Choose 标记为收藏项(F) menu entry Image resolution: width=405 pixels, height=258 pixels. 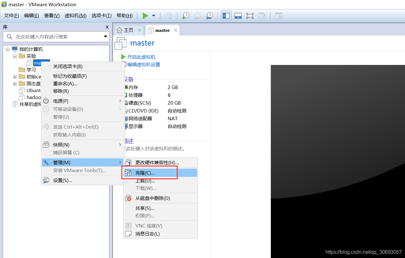tap(83, 76)
